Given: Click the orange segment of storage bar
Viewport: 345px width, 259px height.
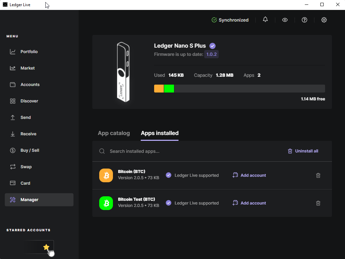Looking at the screenshot, I should pos(159,89).
